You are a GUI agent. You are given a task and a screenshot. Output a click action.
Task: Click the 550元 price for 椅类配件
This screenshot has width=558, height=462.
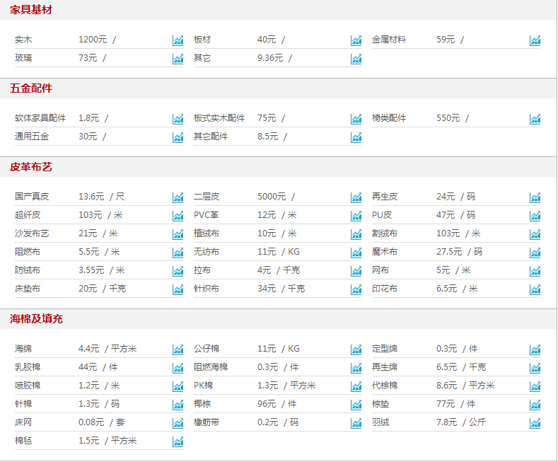coord(448,118)
